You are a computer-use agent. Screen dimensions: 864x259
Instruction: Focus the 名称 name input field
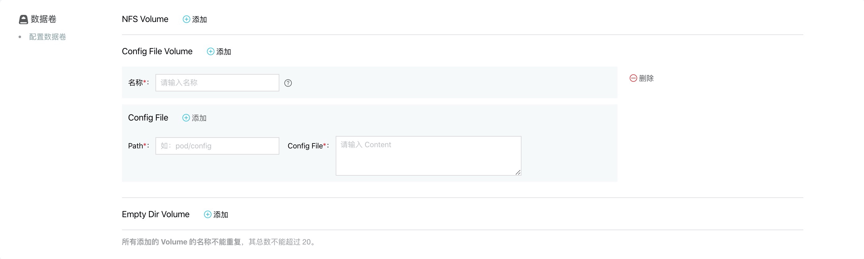[217, 82]
